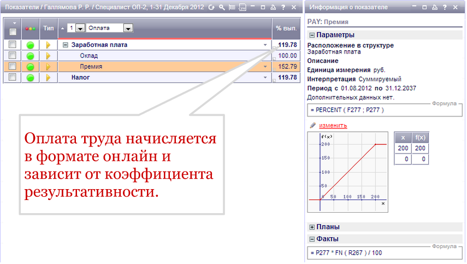Click green status indicator for Заработная плата

coord(31,45)
